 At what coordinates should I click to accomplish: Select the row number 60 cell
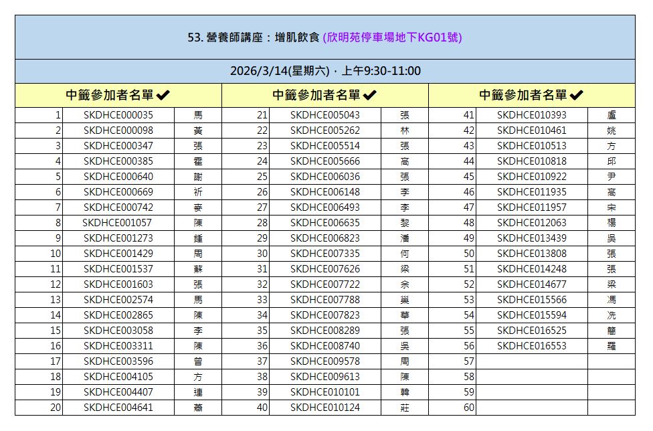click(x=452, y=408)
